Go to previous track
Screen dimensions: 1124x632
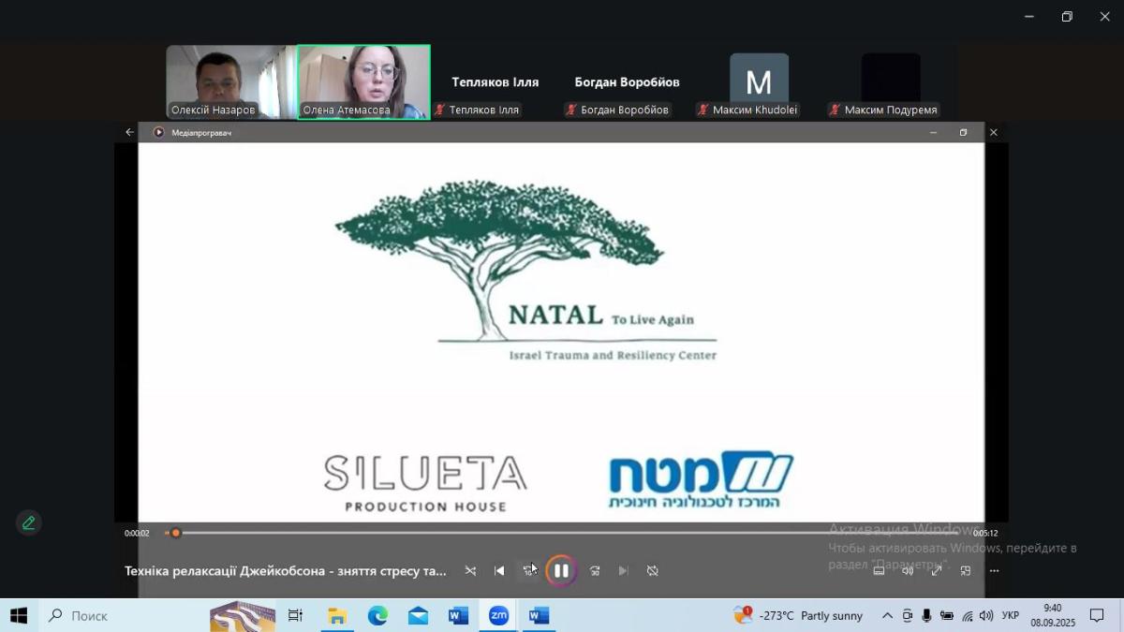tap(499, 570)
